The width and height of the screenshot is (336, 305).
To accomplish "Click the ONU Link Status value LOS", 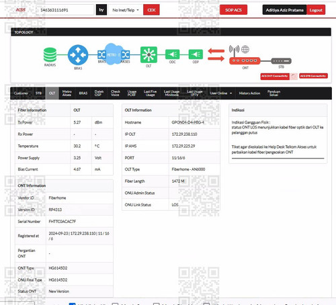I will 175,205.
